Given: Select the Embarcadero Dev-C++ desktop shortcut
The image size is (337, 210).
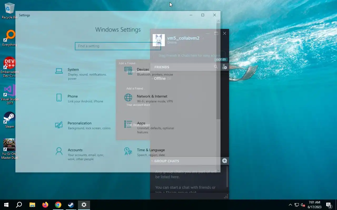Looking at the screenshot, I should pos(9,67).
